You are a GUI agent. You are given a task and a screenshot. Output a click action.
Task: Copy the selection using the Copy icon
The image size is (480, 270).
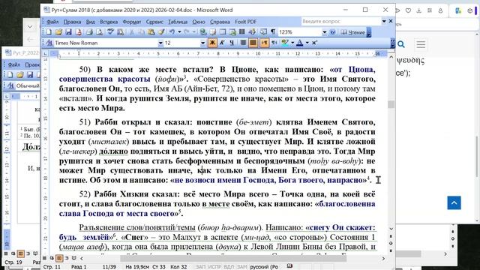pyautogui.click(x=141, y=31)
